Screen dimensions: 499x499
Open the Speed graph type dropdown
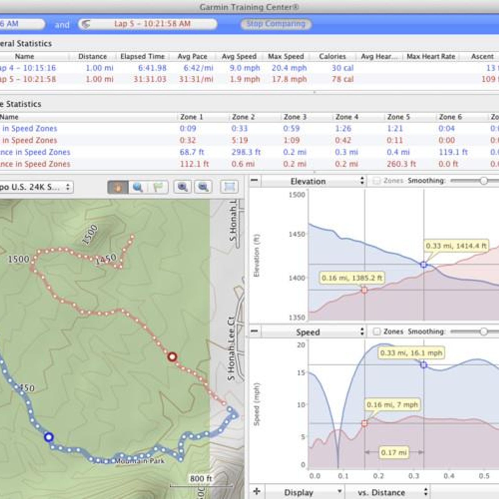pyautogui.click(x=313, y=332)
